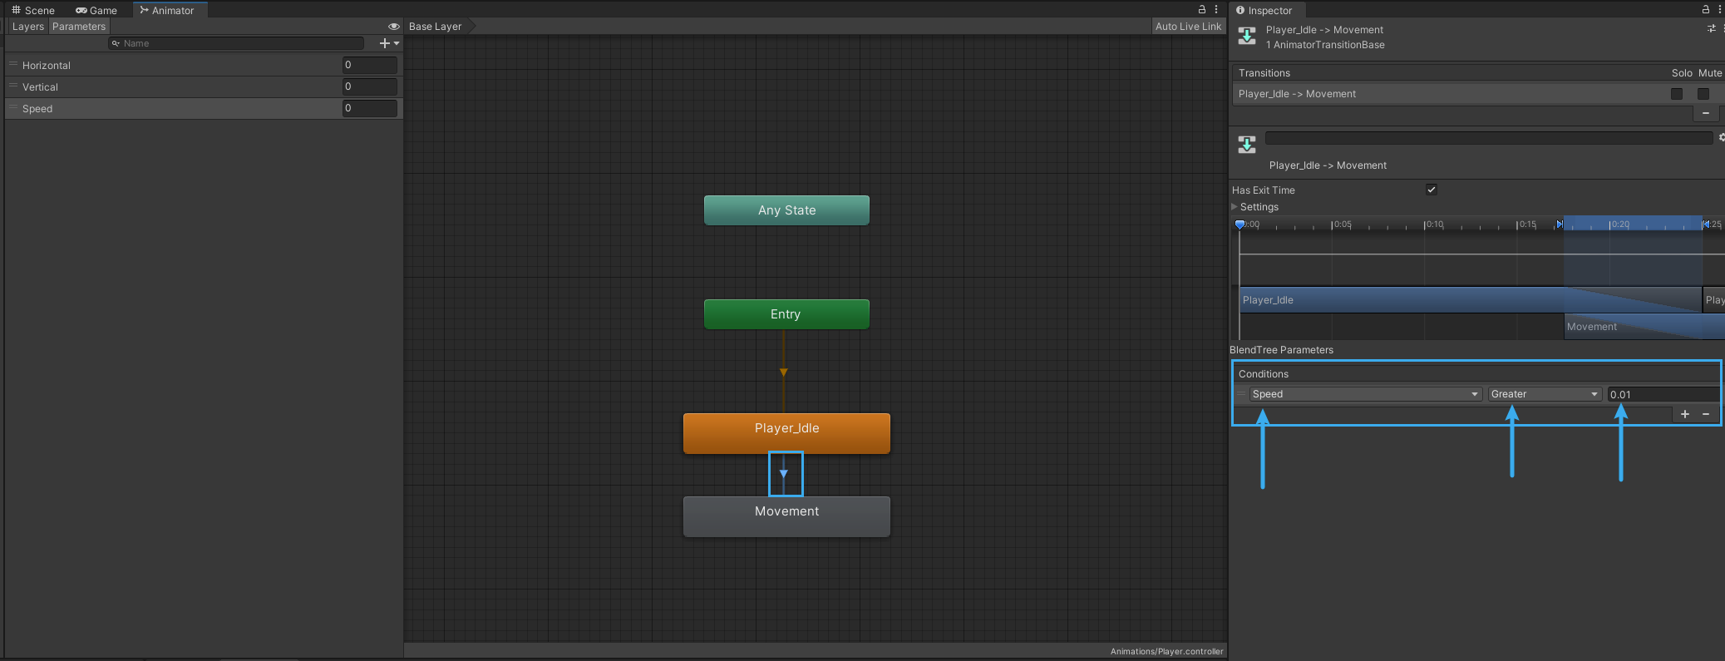The width and height of the screenshot is (1725, 661).
Task: Open the Inspector presets sliders icon
Action: (x=1711, y=29)
